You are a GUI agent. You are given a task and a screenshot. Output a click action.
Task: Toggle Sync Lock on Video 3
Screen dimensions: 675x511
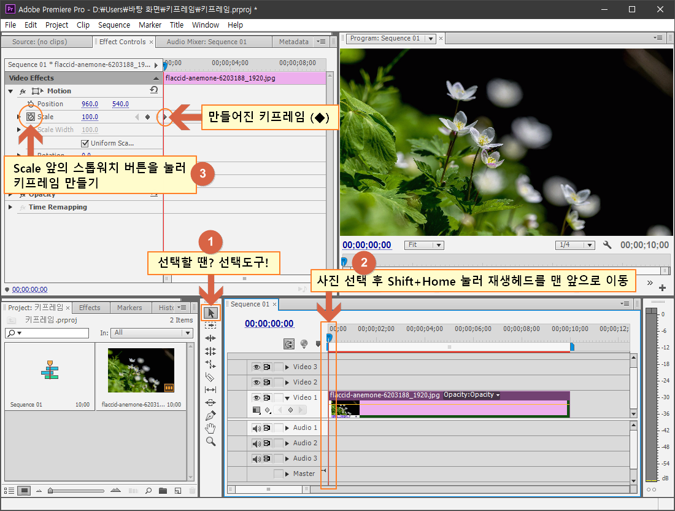(x=267, y=367)
